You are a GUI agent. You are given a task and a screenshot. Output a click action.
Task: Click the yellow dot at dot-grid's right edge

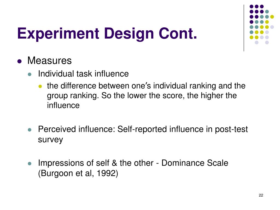(x=272, y=17)
